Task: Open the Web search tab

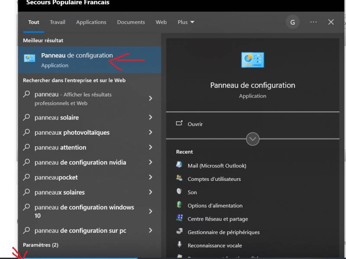Action: [161, 22]
